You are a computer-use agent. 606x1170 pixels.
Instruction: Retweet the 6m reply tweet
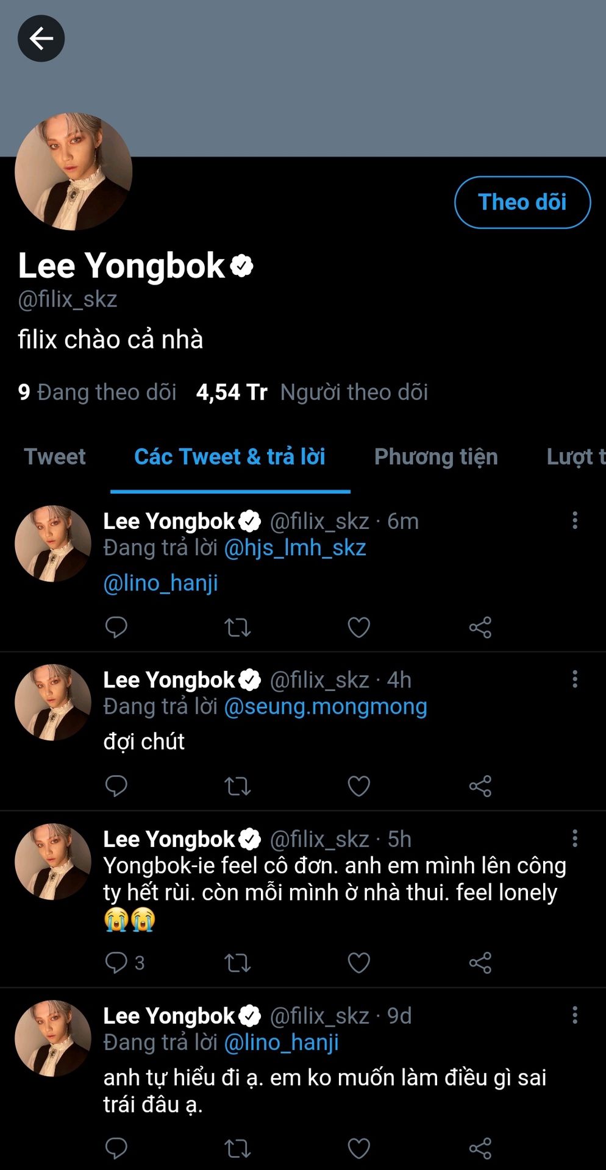pyautogui.click(x=237, y=627)
